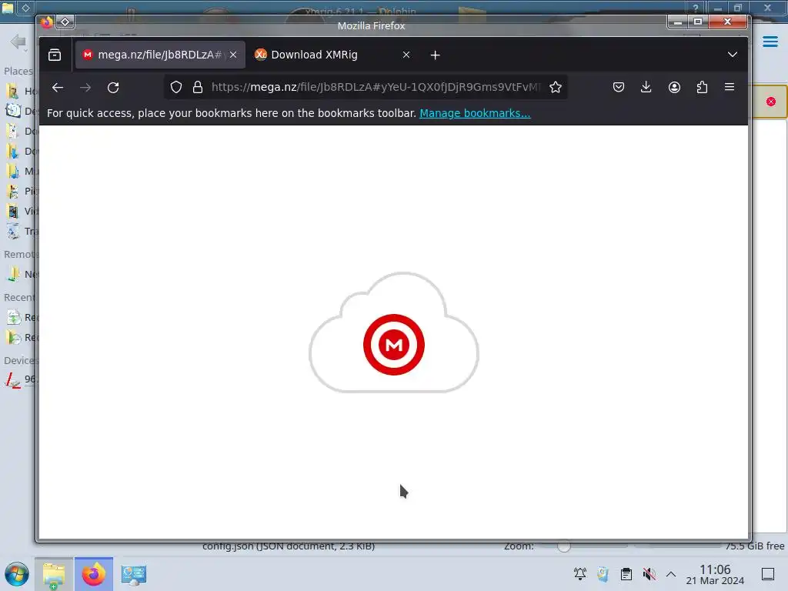Reload the mega.nz page
The height and width of the screenshot is (591, 788).
coord(113,87)
